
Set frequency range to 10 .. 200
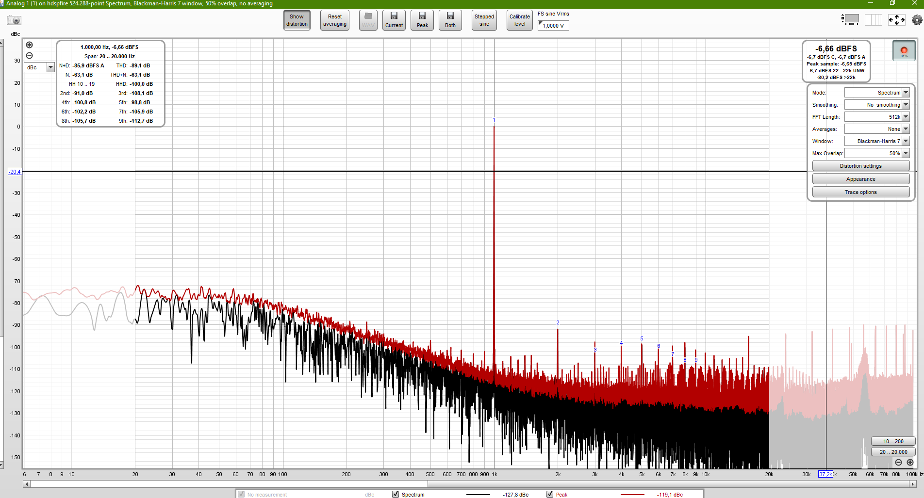point(893,441)
